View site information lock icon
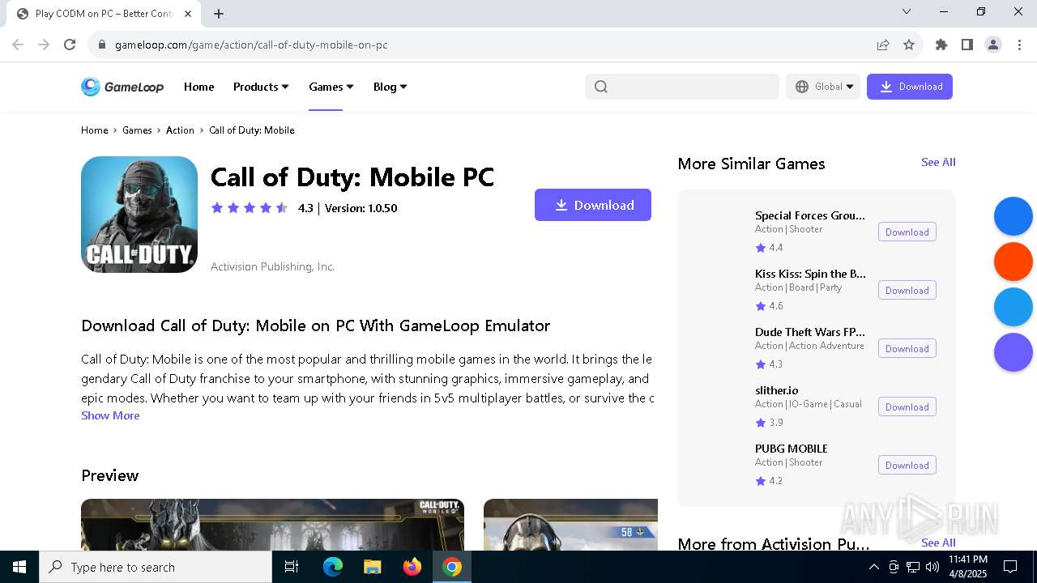 click(x=102, y=45)
